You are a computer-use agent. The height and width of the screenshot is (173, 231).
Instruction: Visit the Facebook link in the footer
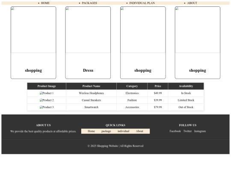click(x=175, y=131)
